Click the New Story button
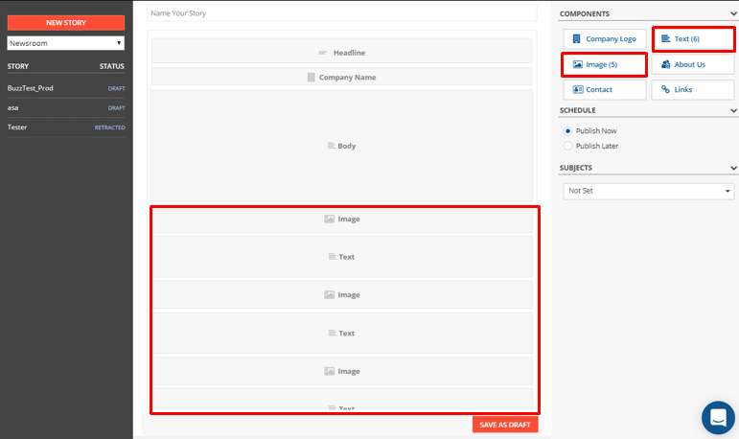The width and height of the screenshot is (739, 439). tap(66, 22)
